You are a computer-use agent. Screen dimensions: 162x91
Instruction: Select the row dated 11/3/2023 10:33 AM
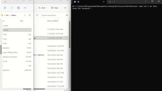tap(51, 34)
